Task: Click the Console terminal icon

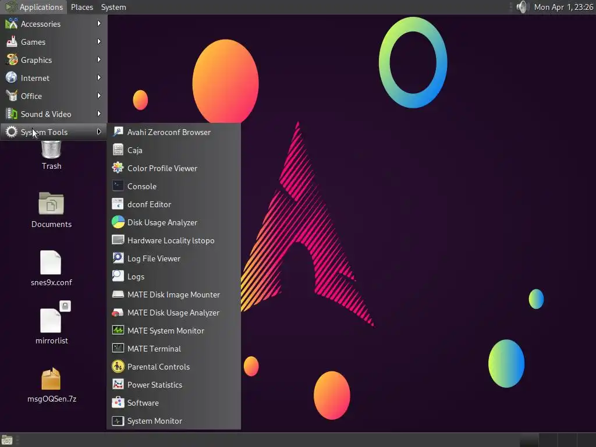Action: click(118, 186)
